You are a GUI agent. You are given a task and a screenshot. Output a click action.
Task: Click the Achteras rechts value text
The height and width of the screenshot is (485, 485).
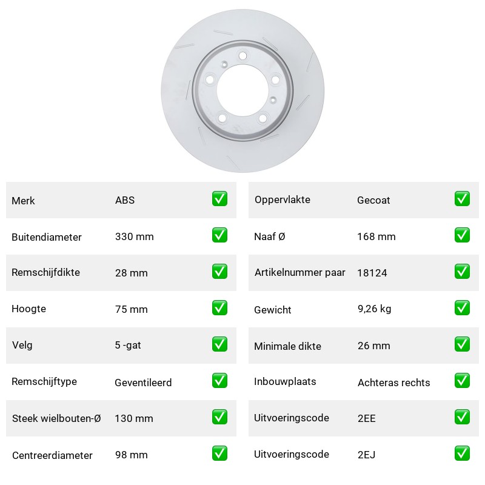[x=393, y=383]
